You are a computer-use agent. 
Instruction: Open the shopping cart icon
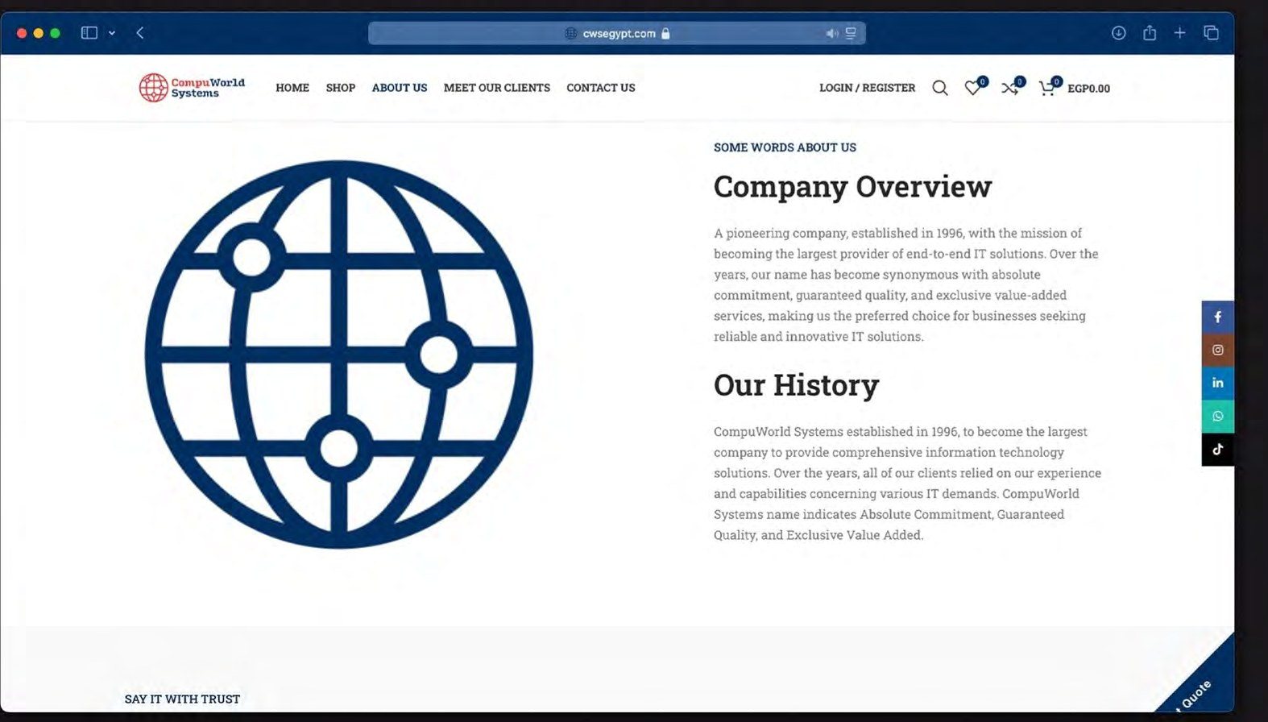click(1049, 87)
